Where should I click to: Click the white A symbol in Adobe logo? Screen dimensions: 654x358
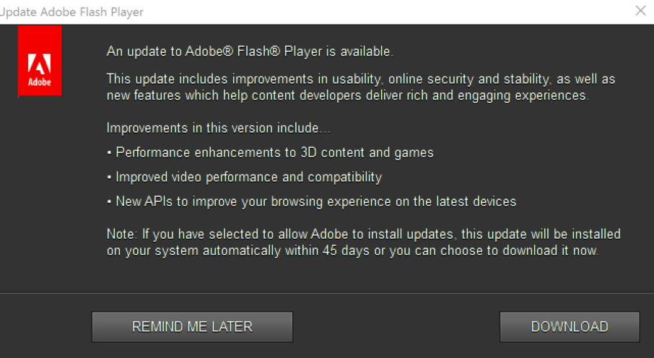tap(39, 64)
